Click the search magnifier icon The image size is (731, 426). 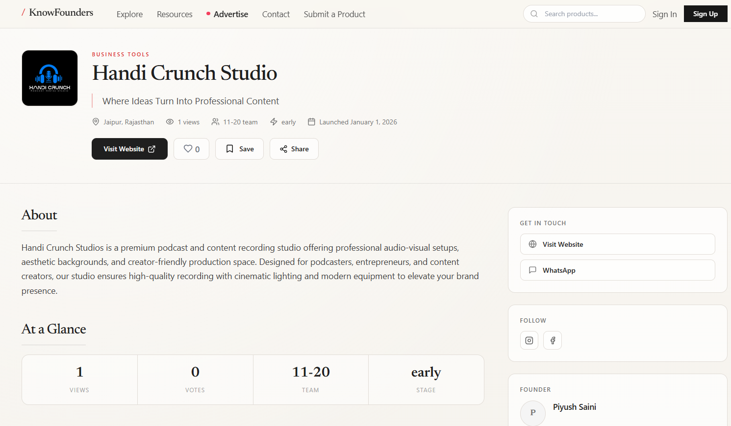coord(534,14)
